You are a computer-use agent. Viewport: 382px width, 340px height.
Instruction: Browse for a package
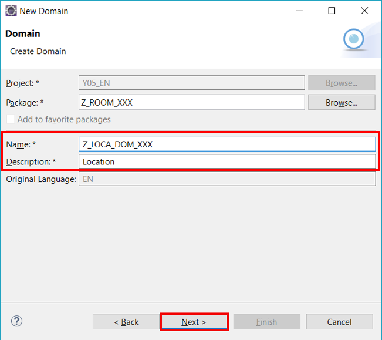click(x=342, y=102)
